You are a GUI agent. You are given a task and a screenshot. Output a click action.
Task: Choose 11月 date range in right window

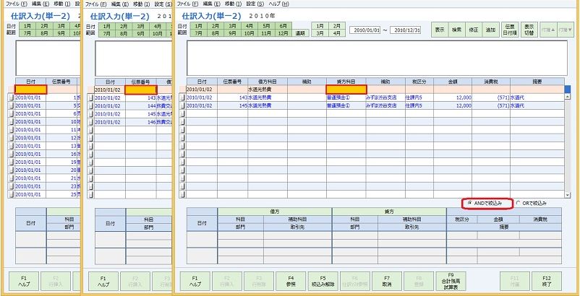(x=266, y=33)
